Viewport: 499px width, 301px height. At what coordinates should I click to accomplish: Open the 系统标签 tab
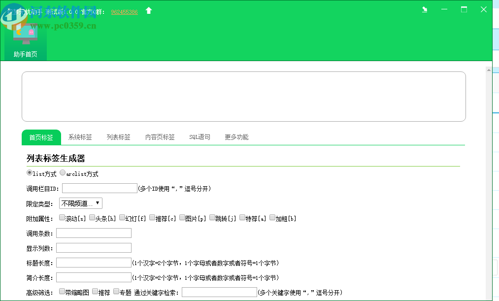click(x=79, y=137)
